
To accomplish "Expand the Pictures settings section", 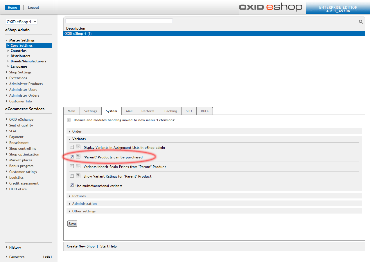I will pos(79,196).
